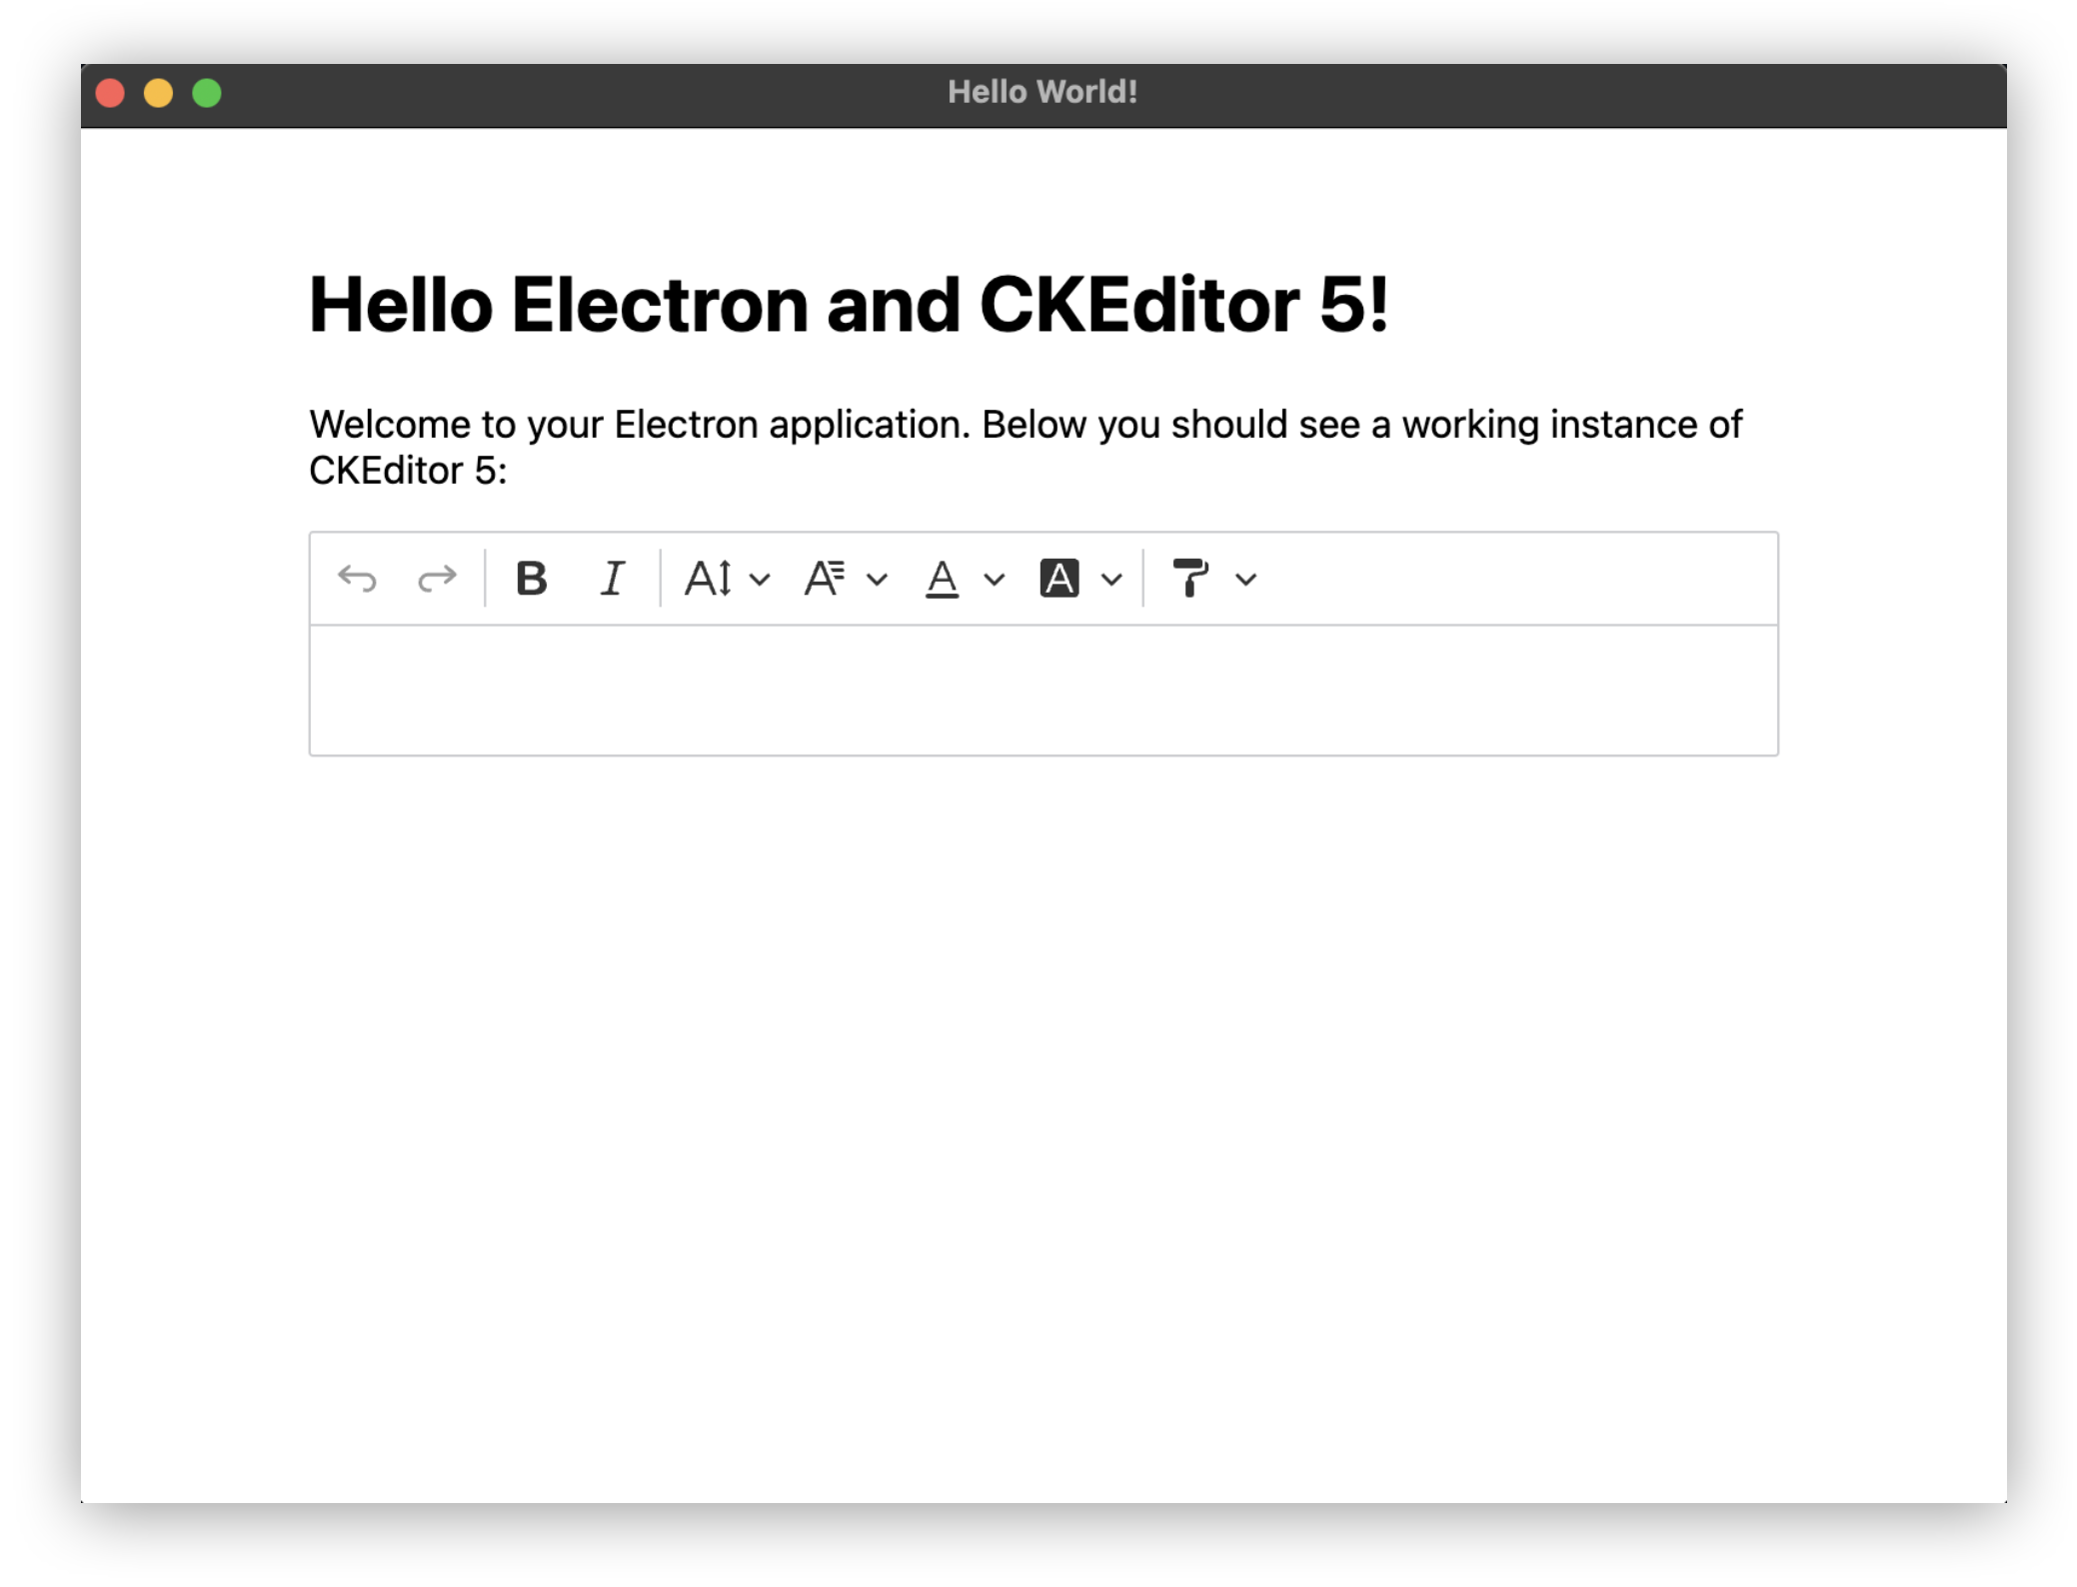The image size is (2077, 1587).
Task: Click the green zoom window button
Action: (x=206, y=92)
